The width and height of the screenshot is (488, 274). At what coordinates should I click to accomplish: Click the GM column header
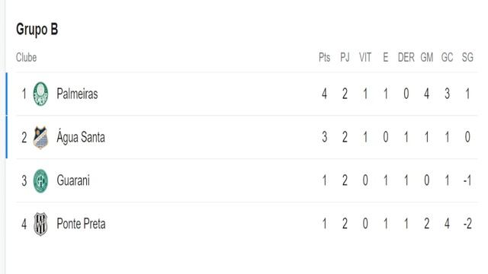[427, 58]
